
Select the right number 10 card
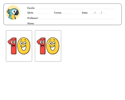[x=48, y=46]
